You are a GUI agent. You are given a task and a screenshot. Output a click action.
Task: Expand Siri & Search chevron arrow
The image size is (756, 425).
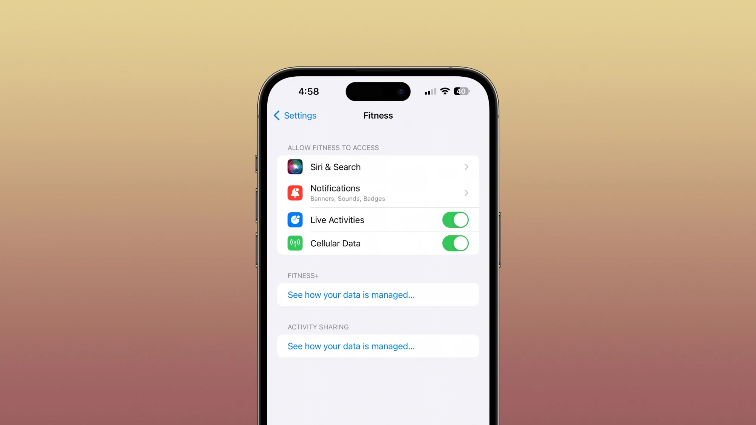(466, 167)
